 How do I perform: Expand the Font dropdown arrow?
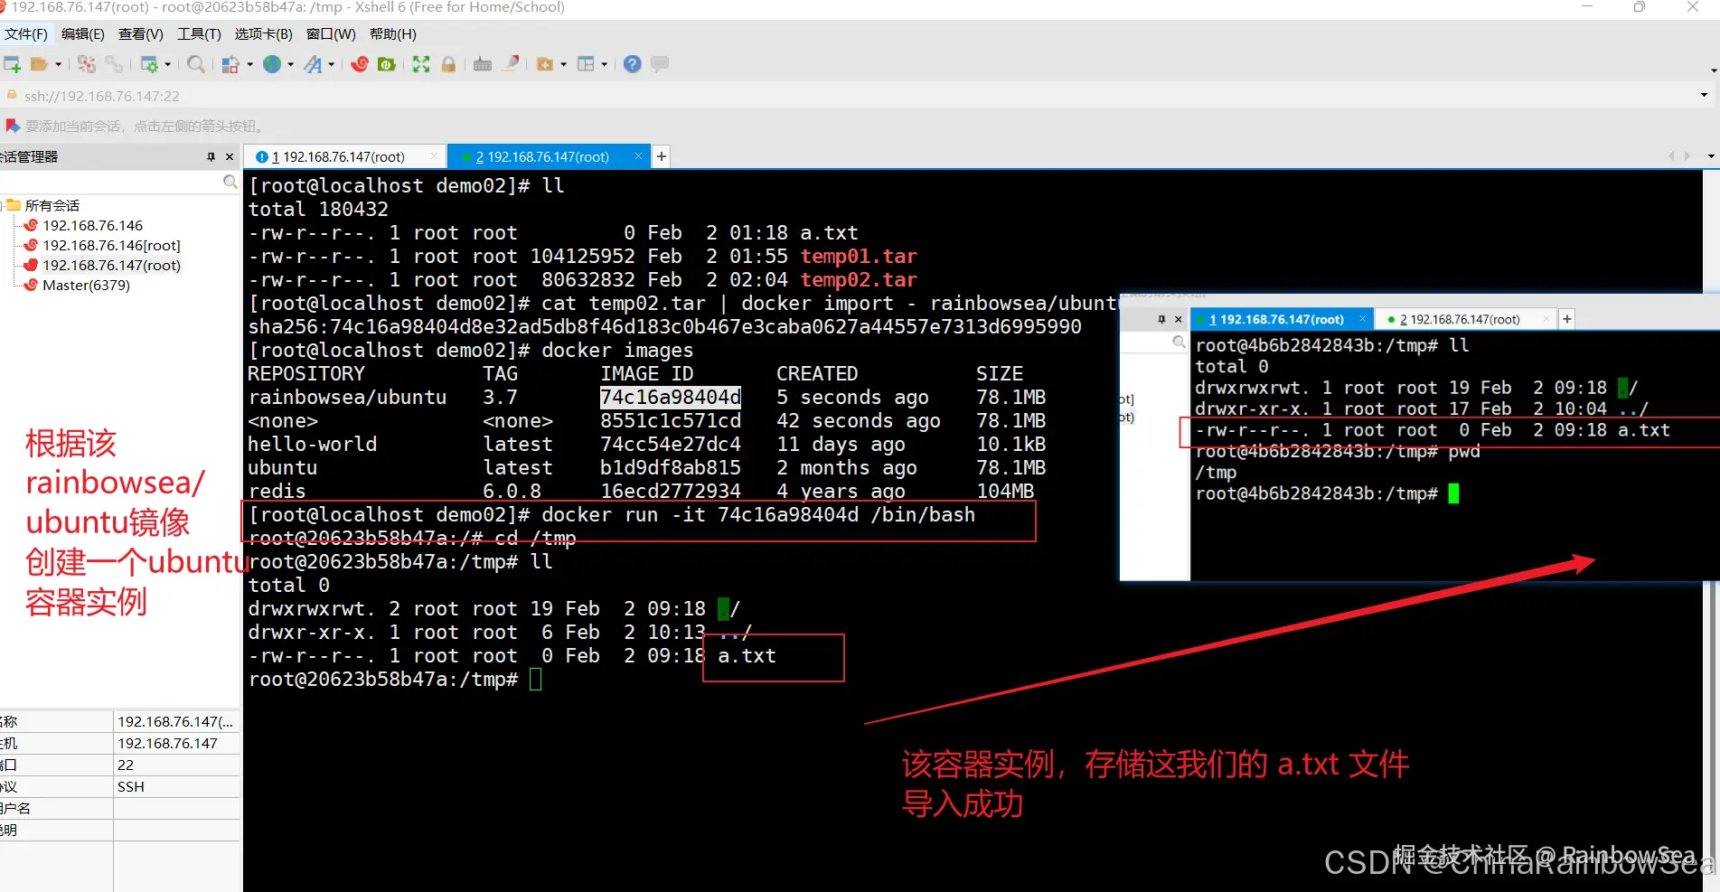331,64
